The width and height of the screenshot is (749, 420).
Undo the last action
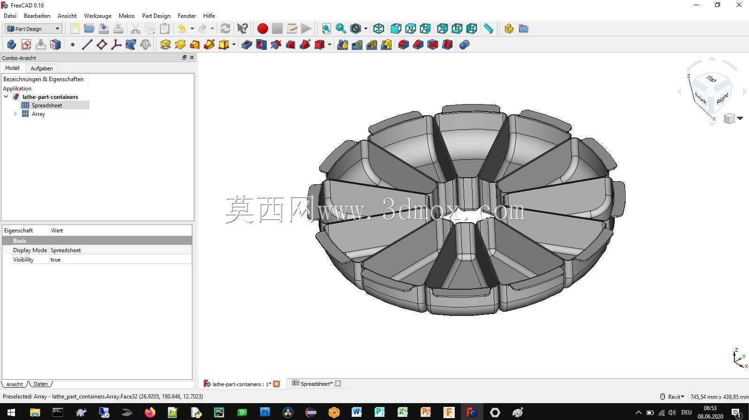point(182,29)
